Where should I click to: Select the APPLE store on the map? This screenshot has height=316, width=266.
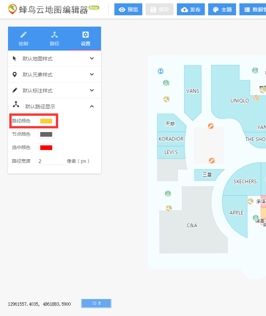[236, 213]
